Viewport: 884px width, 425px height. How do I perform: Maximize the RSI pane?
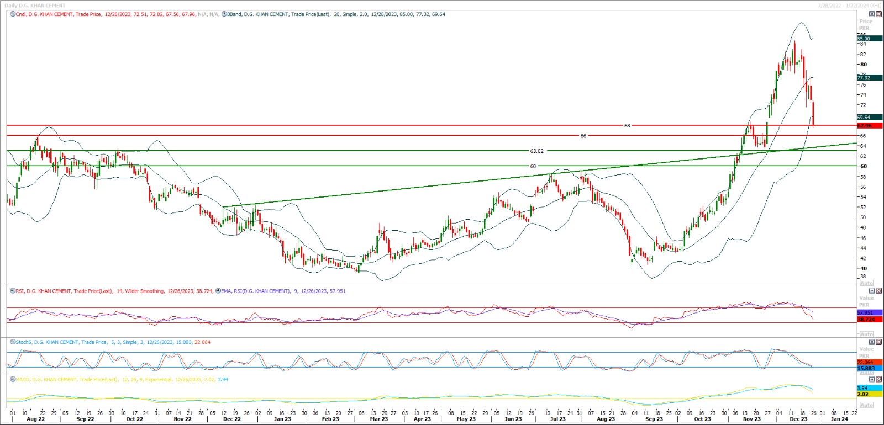(872, 291)
